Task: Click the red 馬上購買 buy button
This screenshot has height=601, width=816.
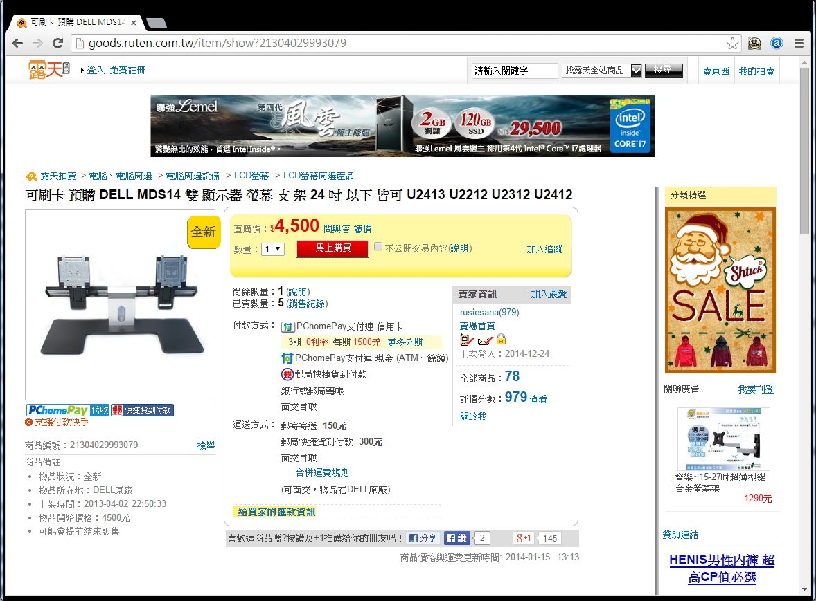Action: [x=333, y=248]
